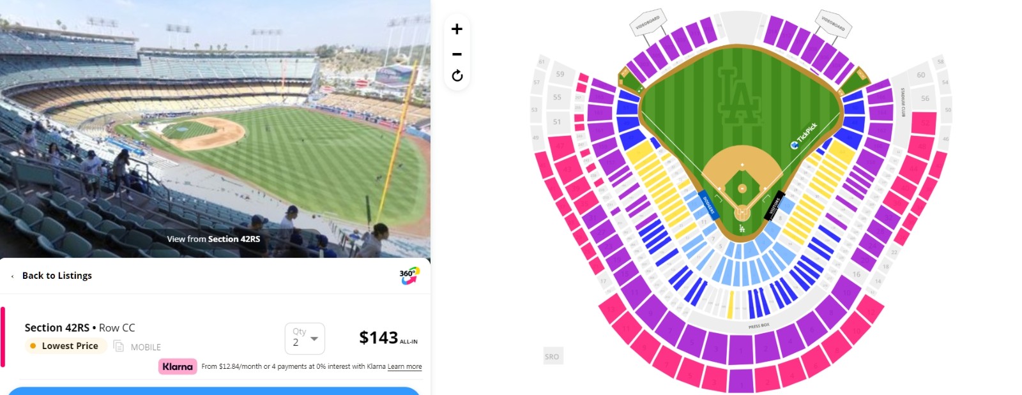Image resolution: width=1022 pixels, height=395 pixels.
Task: Reset the seating map view
Action: coord(457,76)
